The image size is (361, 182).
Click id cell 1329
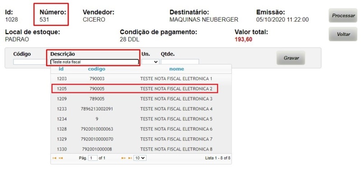pyautogui.click(x=62, y=139)
